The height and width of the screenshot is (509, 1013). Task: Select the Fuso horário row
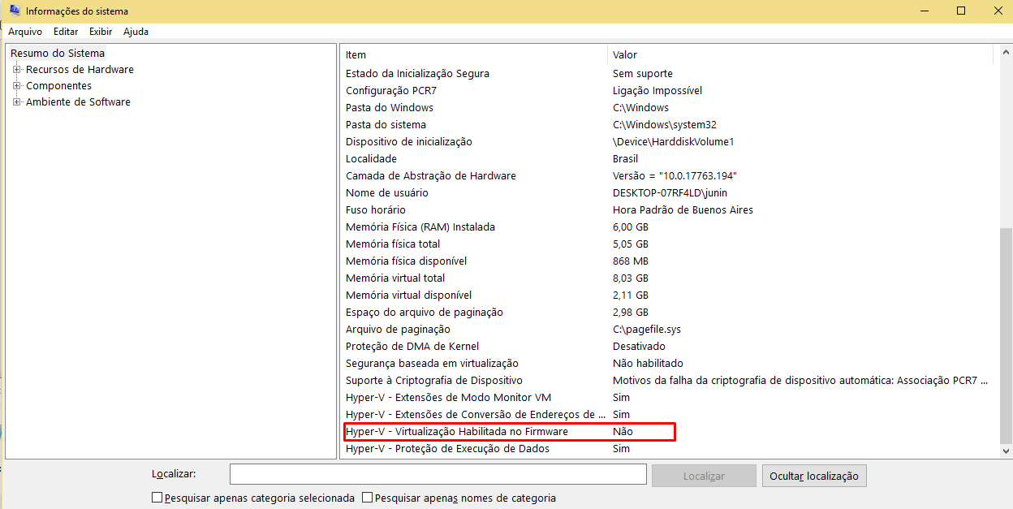tap(666, 210)
